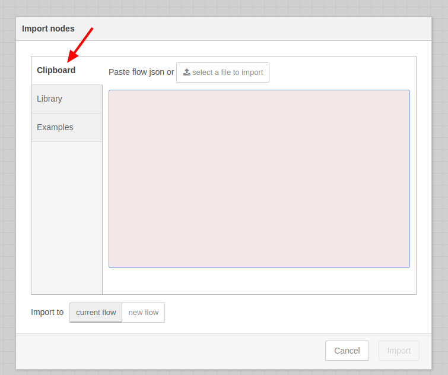Click the Paste flow json or label
This screenshot has height=375, width=448.
tap(141, 72)
